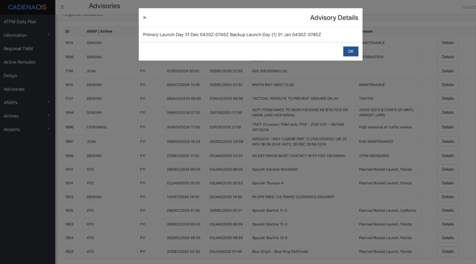
Task: Expand the Airports sidebar menu
Action: pyautogui.click(x=27, y=129)
